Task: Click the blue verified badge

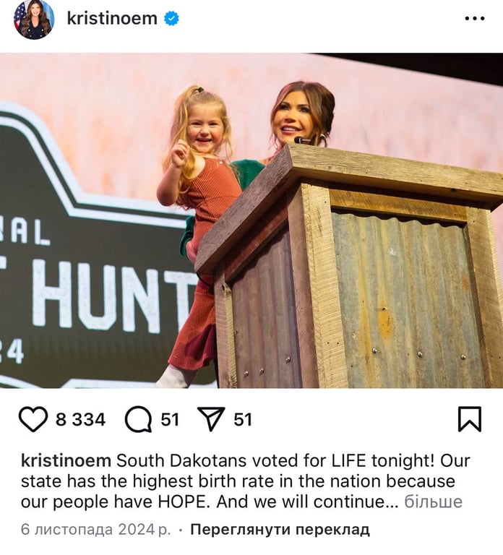Action: coord(171,19)
